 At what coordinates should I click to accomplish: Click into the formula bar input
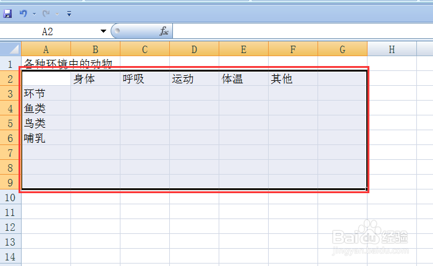point(303,31)
